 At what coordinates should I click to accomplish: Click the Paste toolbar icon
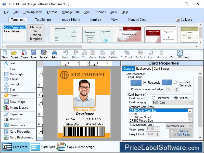[102, 53]
